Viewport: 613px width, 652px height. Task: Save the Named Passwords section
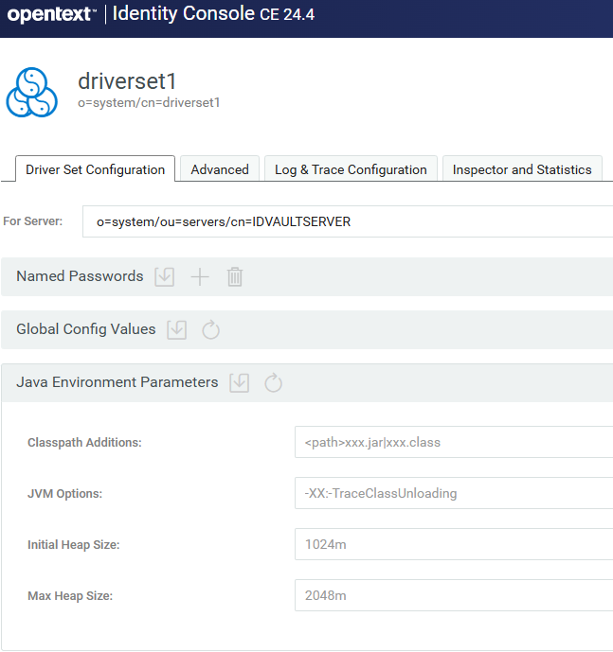(x=165, y=276)
